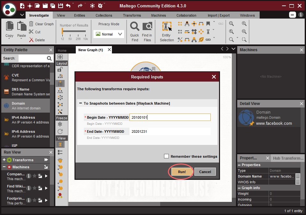The width and height of the screenshot is (306, 215).
Task: Collapse the Graph info section
Action: coord(239,188)
